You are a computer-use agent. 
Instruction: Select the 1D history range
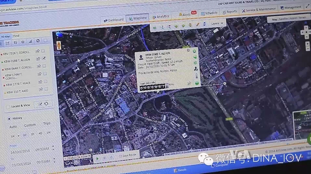25,135
